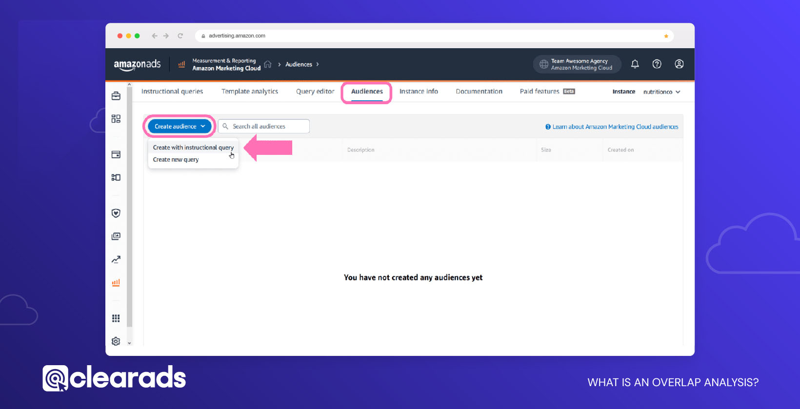Click the bar chart icon beside Measurement & Reporting
Image resolution: width=800 pixels, height=409 pixels.
[181, 64]
